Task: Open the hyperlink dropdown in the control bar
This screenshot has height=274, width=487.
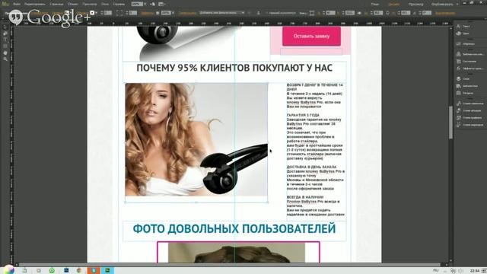Action: click(x=221, y=13)
